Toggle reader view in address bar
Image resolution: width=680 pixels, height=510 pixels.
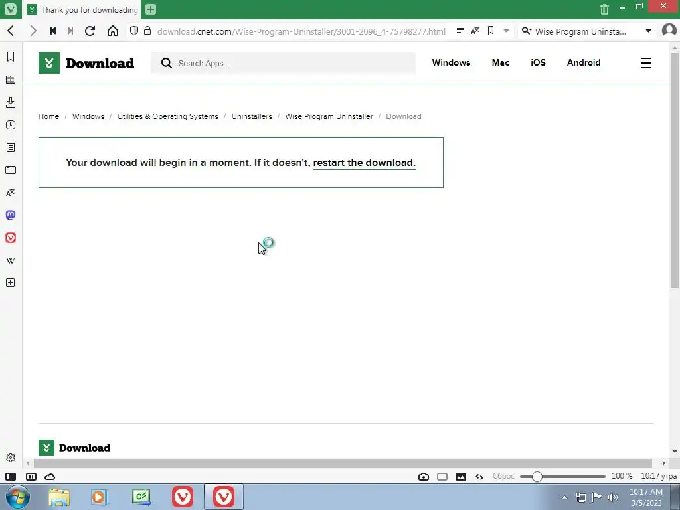[460, 31]
